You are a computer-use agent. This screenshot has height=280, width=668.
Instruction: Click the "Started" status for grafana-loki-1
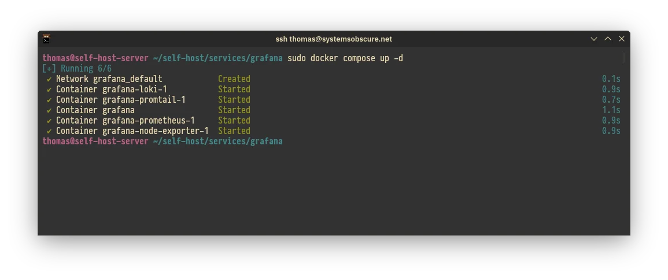(x=234, y=89)
